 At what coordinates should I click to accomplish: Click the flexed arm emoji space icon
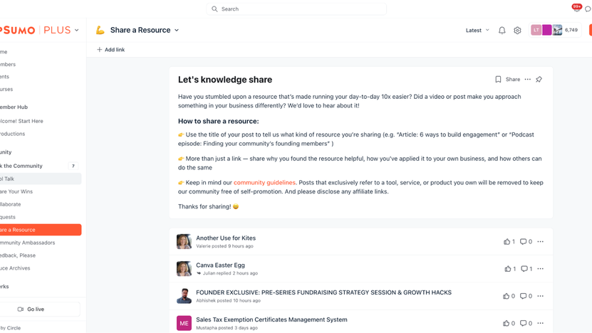100,30
